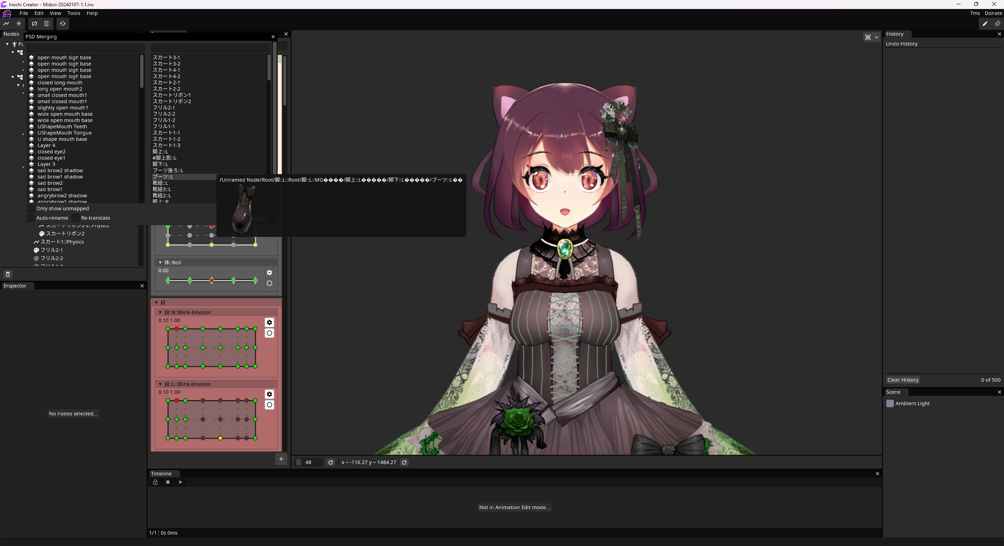
Task: Open the viewport display mode dropdown
Action: (x=876, y=37)
